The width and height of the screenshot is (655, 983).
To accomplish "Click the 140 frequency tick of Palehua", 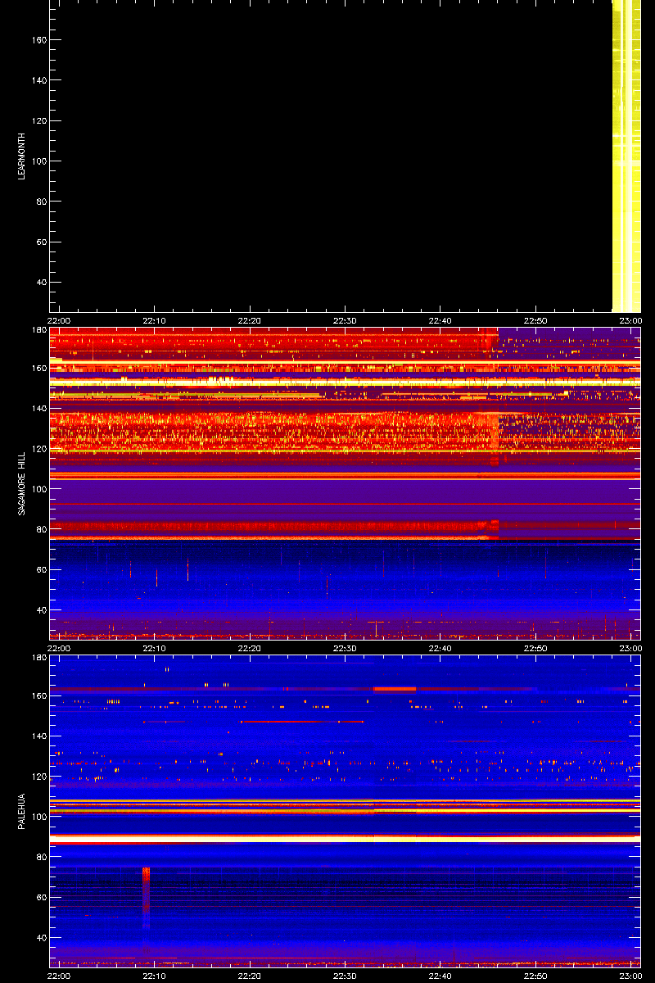I will (x=39, y=736).
